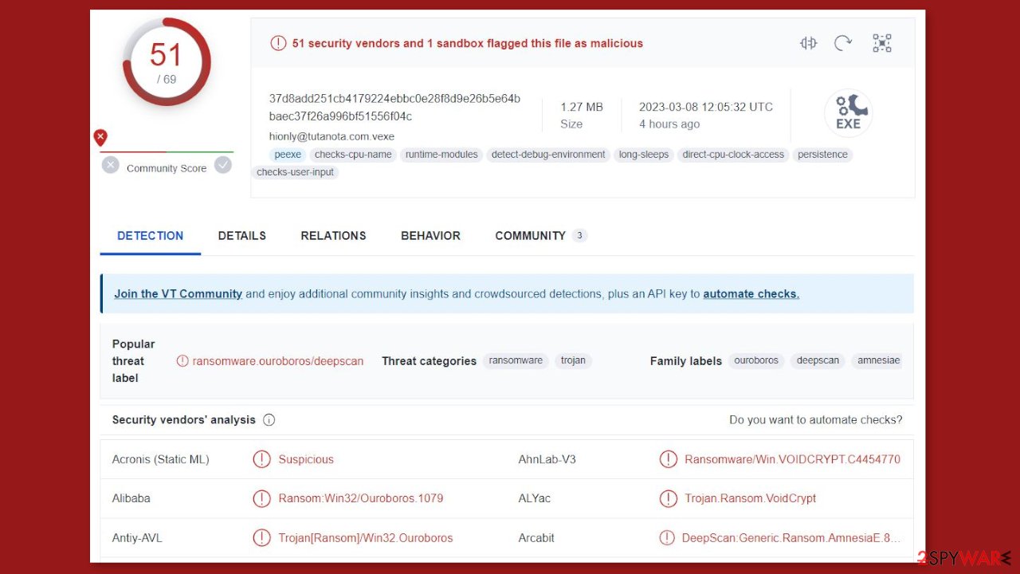Click the warning icon for AhnLab-V3 detection
The width and height of the screenshot is (1020, 574).
tap(668, 459)
